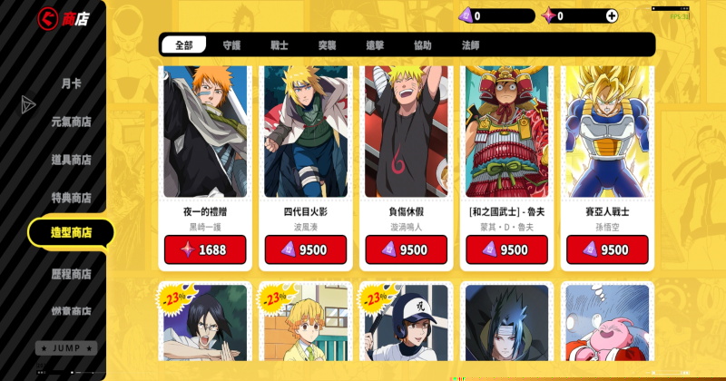726x381 pixels.
Task: Open the Sasuke skin card thumbnail
Action: (x=506, y=323)
